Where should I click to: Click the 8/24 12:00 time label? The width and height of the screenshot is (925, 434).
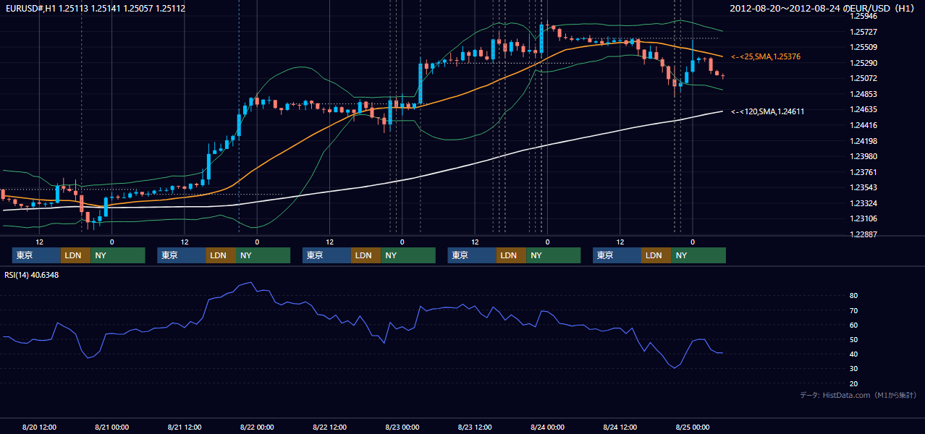click(x=620, y=427)
